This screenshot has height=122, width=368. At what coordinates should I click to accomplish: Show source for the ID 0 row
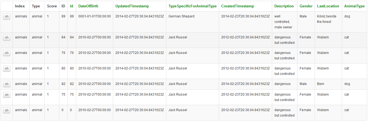click(x=7, y=110)
